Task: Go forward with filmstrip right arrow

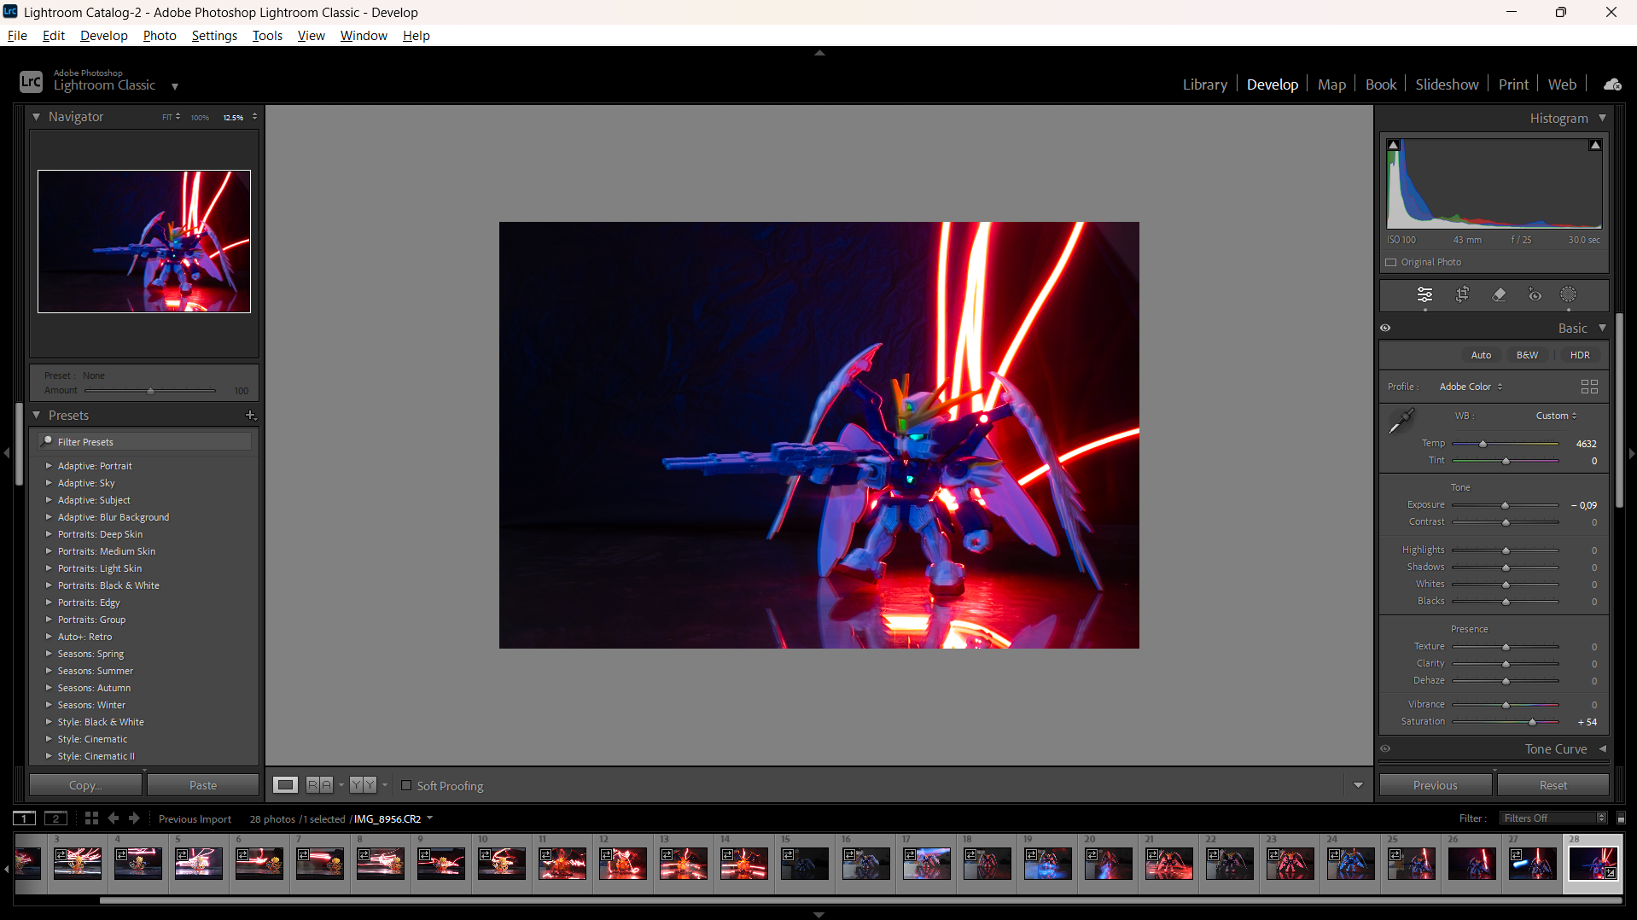Action: pyautogui.click(x=134, y=818)
